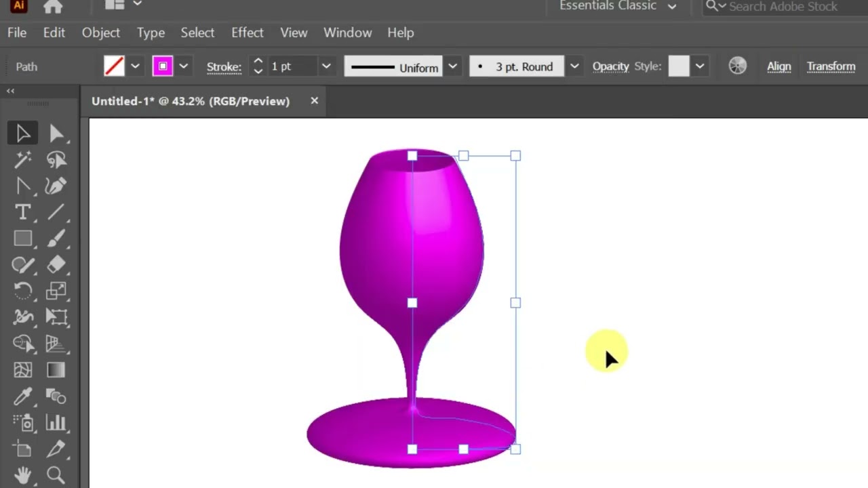The image size is (868, 488).
Task: Open the Effect menu
Action: pos(248,33)
